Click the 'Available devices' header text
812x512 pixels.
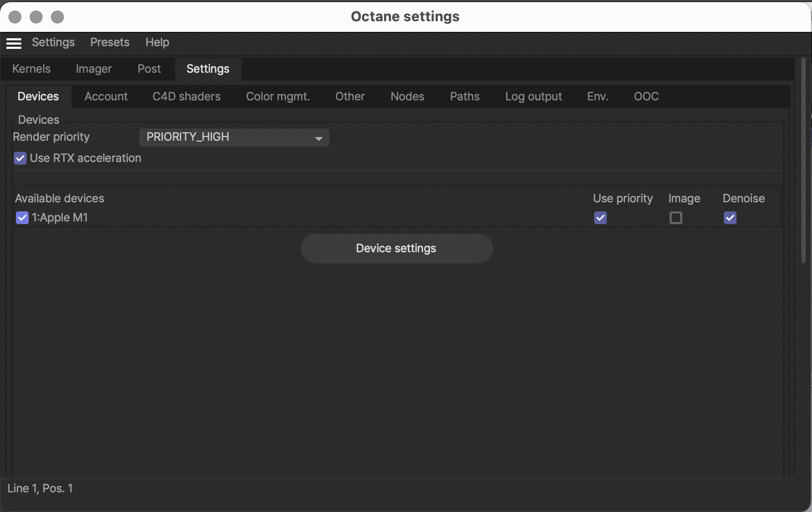point(60,199)
